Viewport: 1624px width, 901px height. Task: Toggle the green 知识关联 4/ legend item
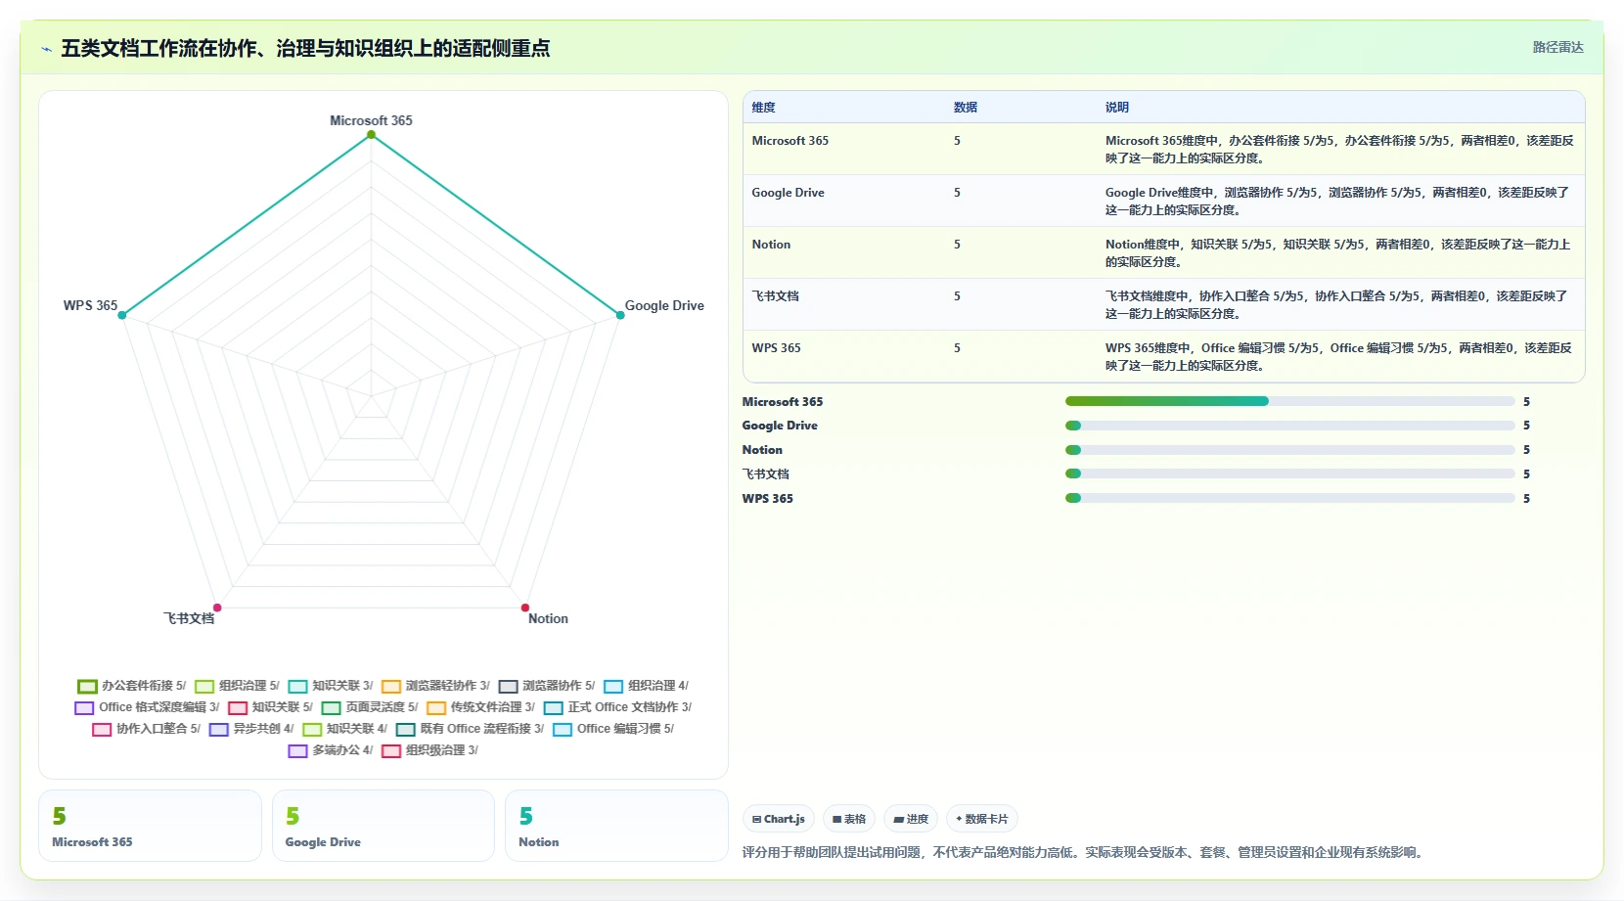tap(345, 729)
